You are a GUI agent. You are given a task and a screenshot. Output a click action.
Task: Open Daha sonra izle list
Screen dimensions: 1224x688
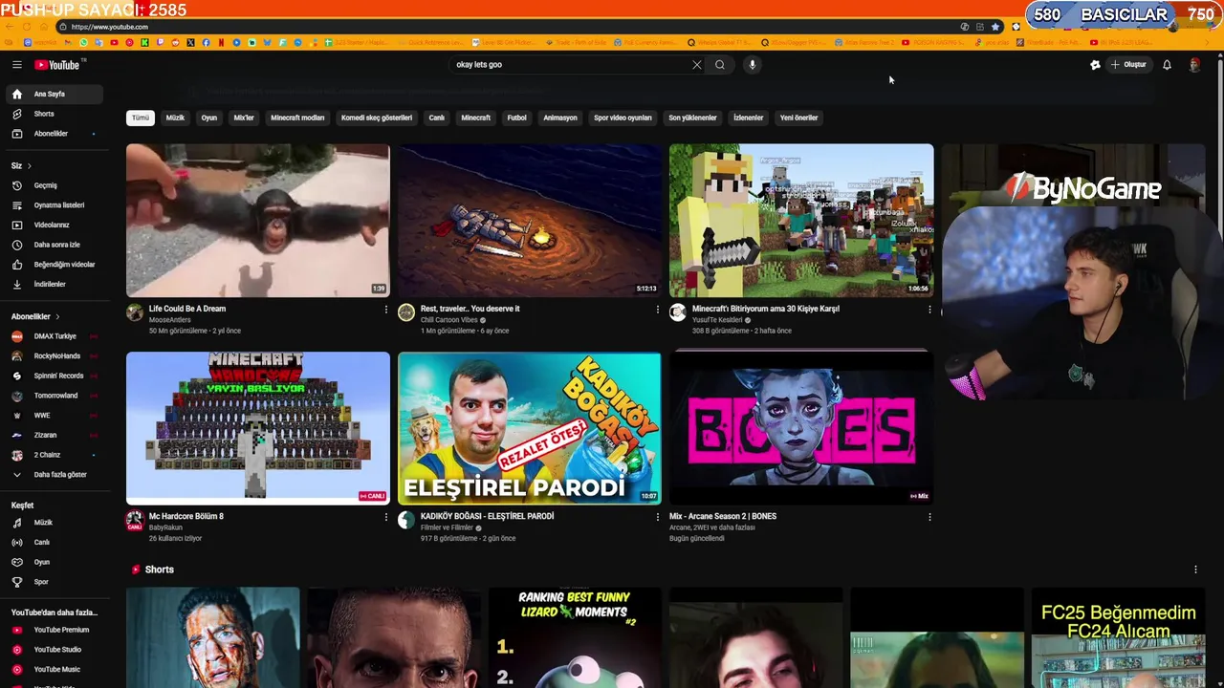54,245
